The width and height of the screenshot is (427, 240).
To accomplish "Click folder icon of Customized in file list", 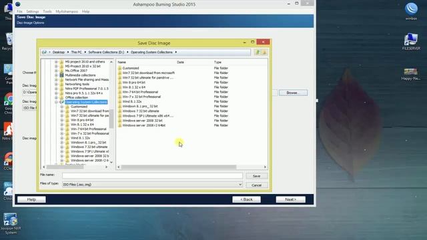I will [119, 68].
